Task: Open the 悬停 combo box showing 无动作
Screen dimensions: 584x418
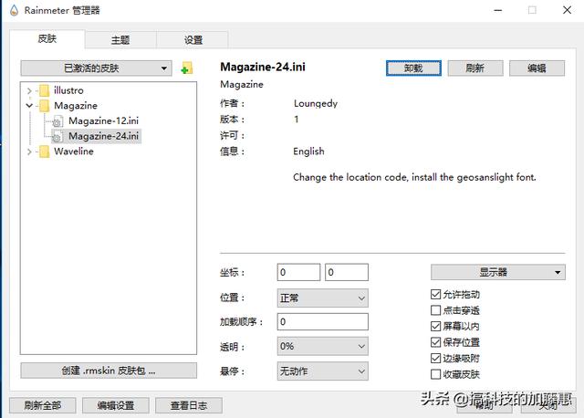Action: [x=322, y=371]
